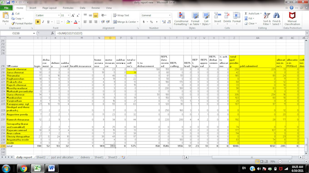Apply the red Font Color
The height and width of the screenshot is (173, 309).
(x=75, y=22)
